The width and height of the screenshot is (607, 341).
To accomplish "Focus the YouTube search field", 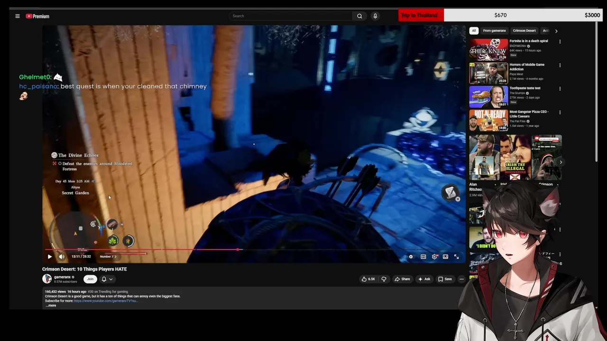I will 291,16.
